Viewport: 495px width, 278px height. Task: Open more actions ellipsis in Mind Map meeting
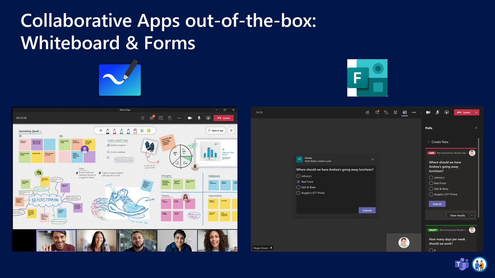point(179,118)
